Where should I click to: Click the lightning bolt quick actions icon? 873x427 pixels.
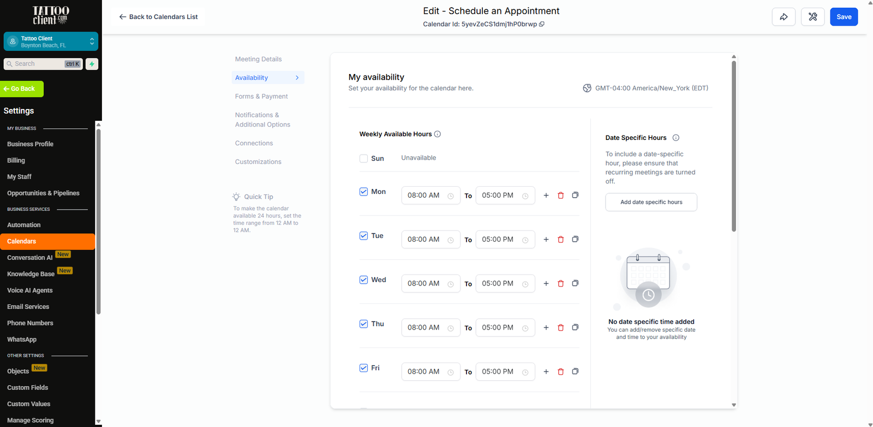tap(92, 64)
